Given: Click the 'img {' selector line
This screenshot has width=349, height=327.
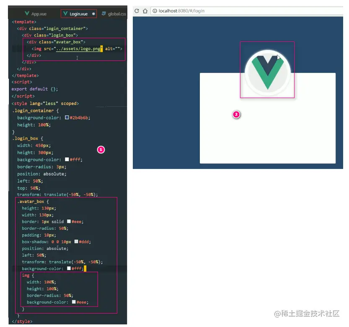Looking at the screenshot, I should click(x=28, y=275).
